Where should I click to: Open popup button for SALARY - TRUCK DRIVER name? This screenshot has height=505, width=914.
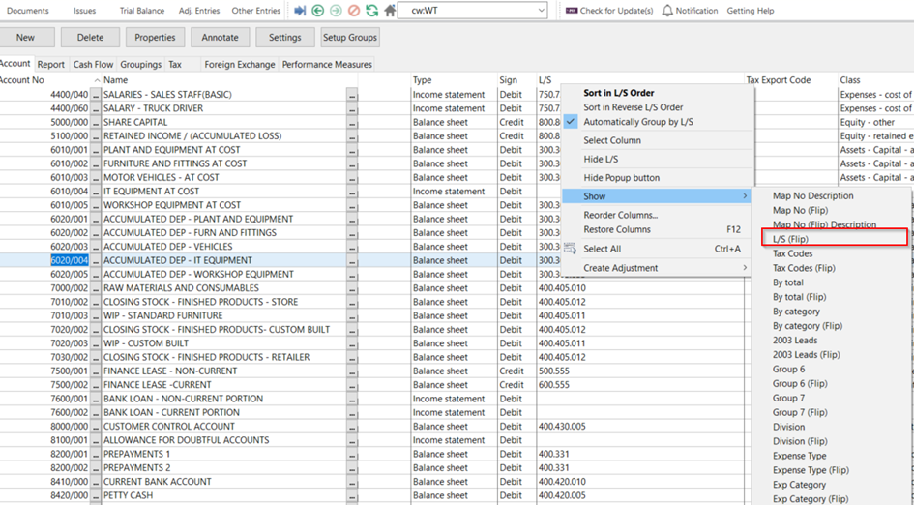[351, 108]
